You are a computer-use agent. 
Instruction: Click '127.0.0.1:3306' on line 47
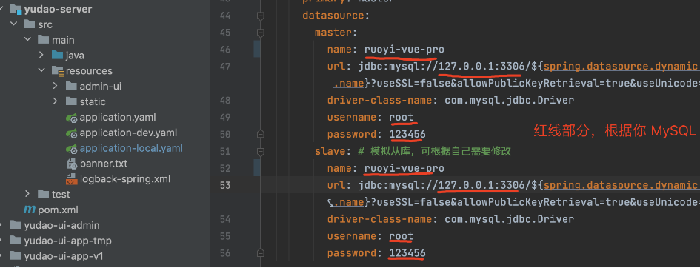(481, 67)
